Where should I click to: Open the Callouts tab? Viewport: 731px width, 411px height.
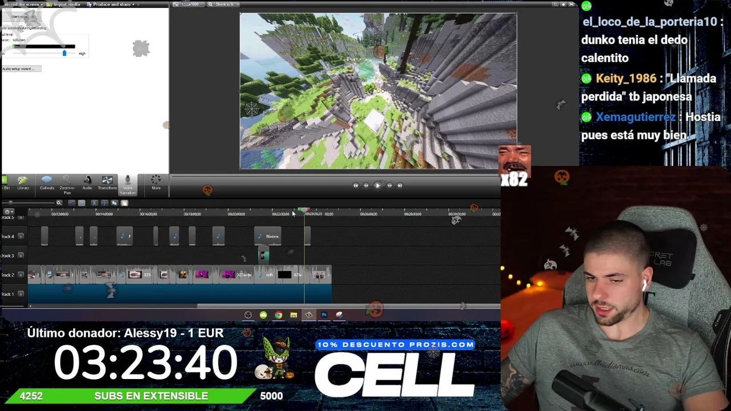coord(47,183)
